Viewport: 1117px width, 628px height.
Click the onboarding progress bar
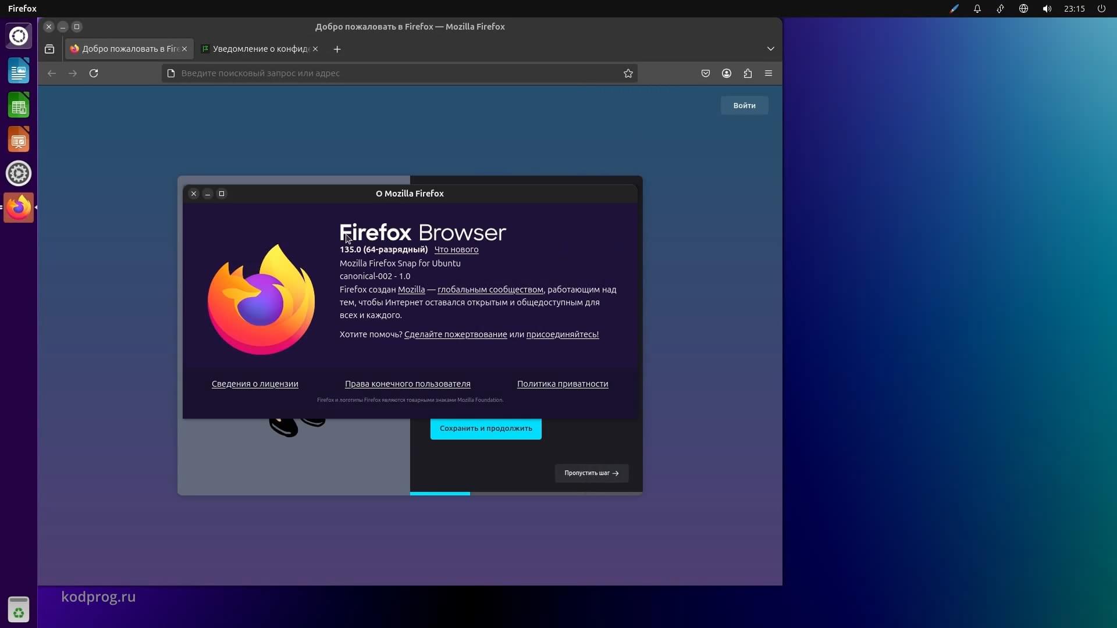pyautogui.click(x=526, y=494)
